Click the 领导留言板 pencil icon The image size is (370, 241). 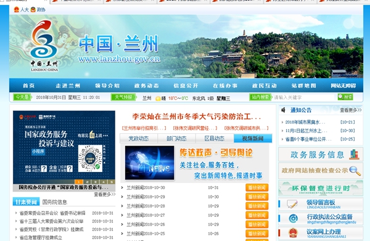pos(292,204)
